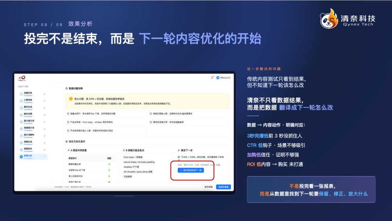Click check icon next to 平台找到高价值小人群
The image size is (392, 221).
[x=68, y=131]
